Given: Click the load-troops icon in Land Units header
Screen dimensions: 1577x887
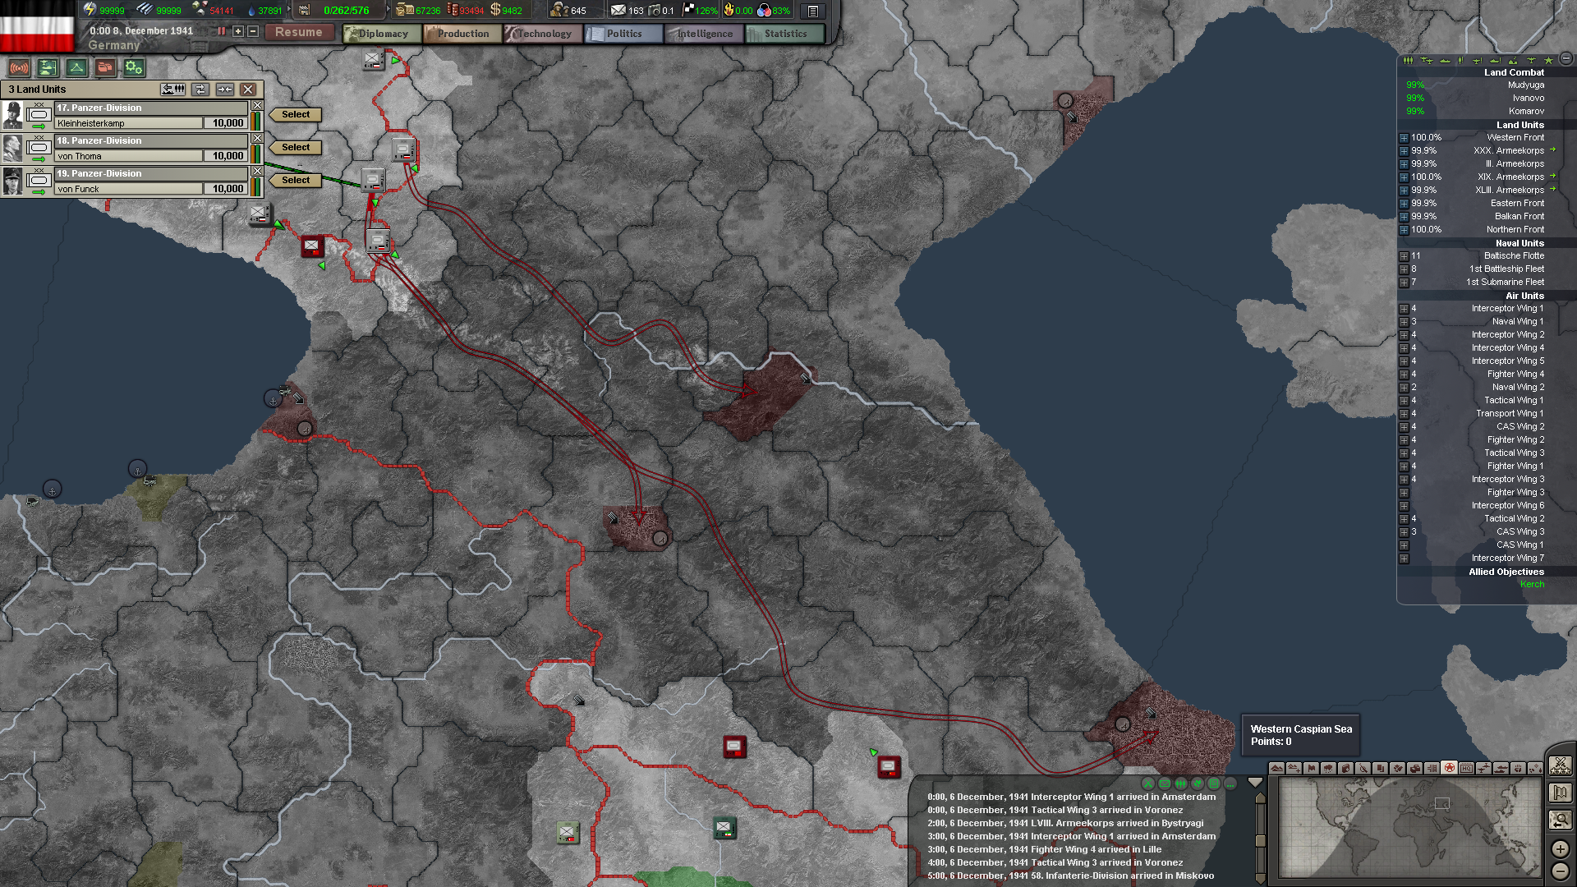Looking at the screenshot, I should (x=173, y=90).
